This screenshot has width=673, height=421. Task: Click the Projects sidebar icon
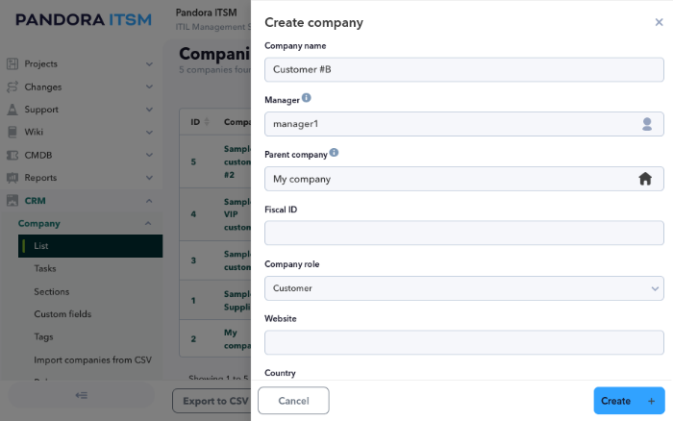[x=12, y=64]
